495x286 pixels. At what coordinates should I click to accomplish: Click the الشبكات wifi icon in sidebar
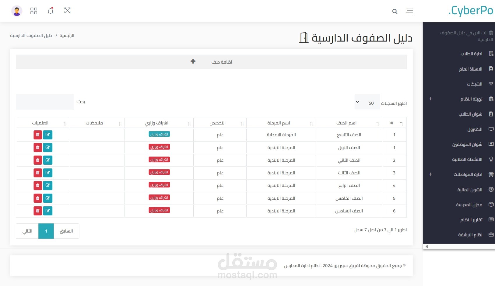click(x=491, y=84)
